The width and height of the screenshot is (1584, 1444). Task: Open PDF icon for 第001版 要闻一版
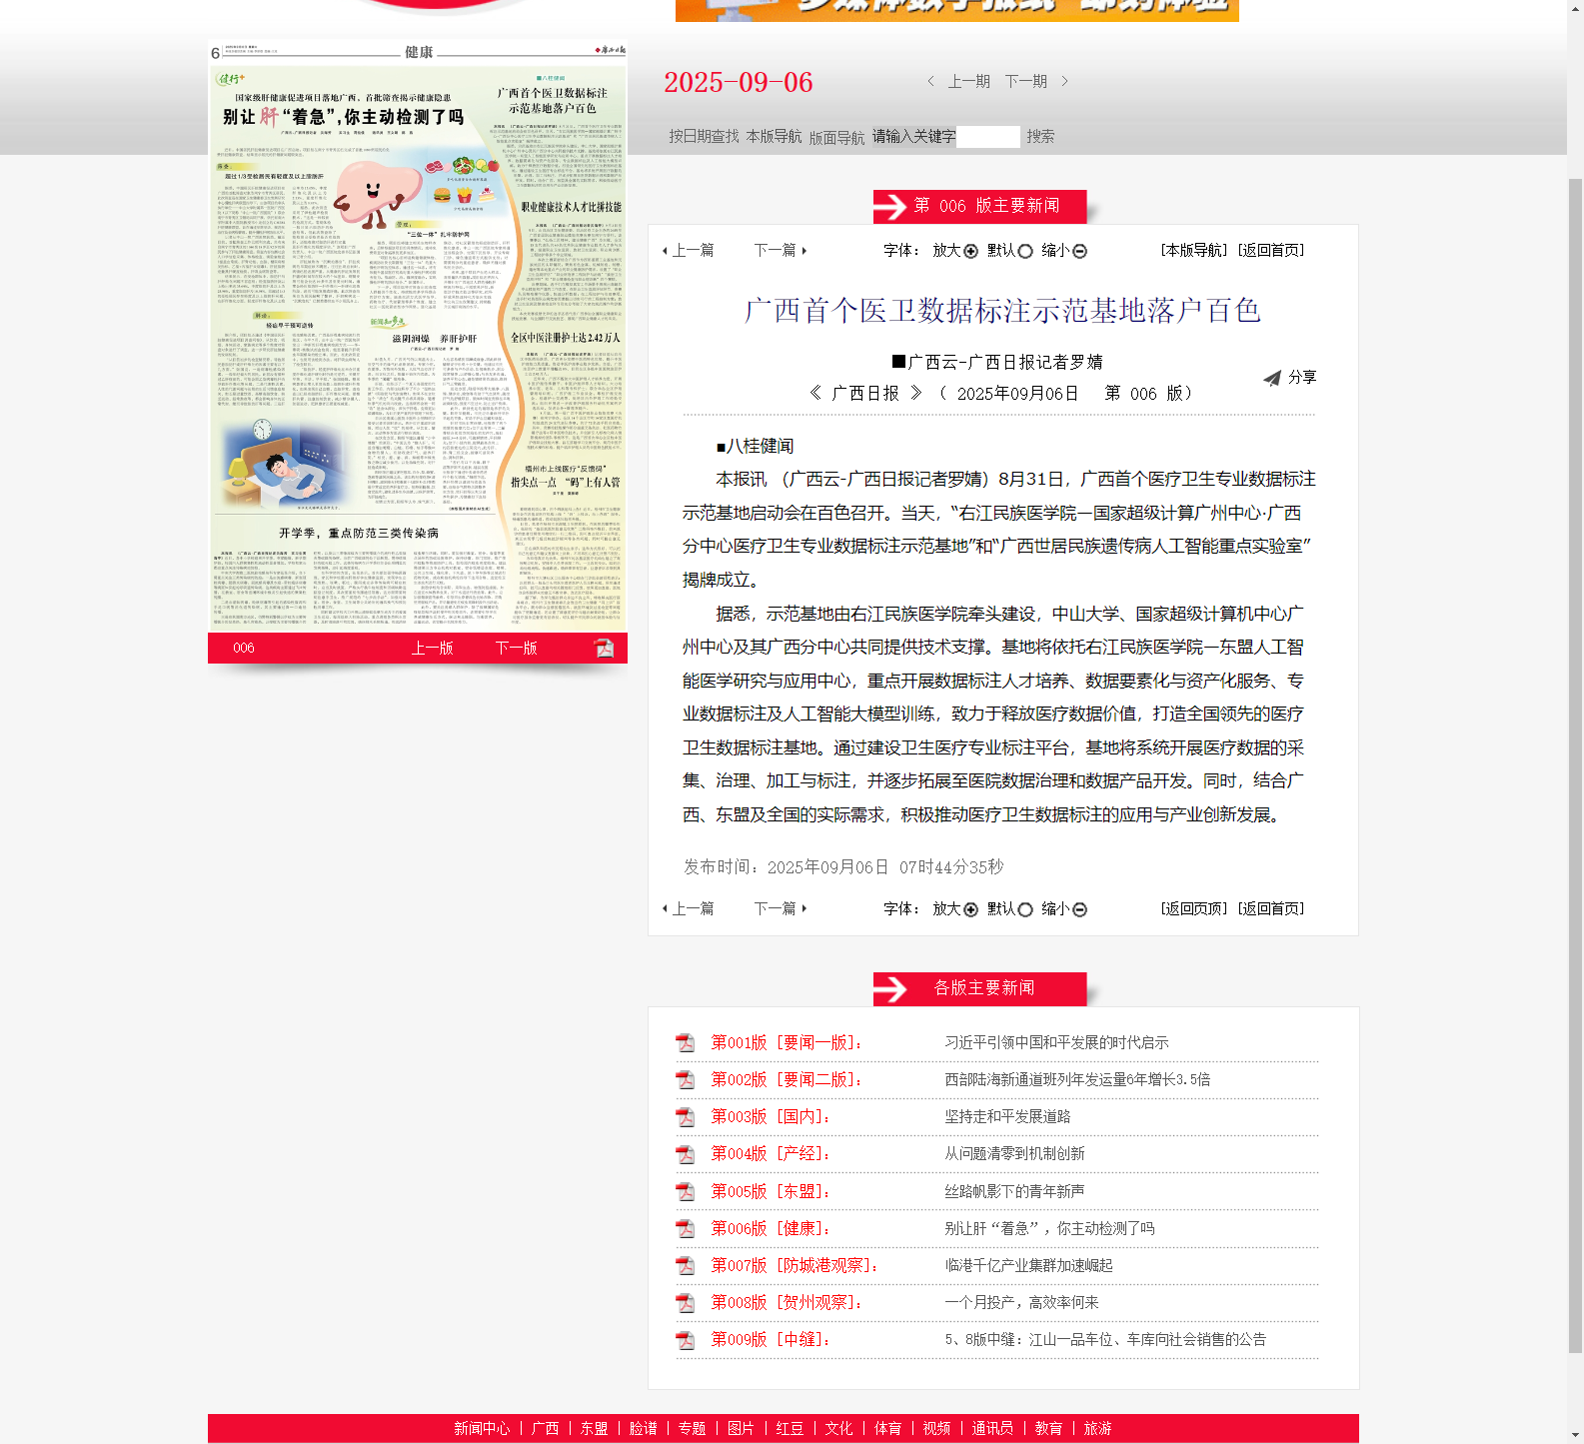pos(685,1043)
